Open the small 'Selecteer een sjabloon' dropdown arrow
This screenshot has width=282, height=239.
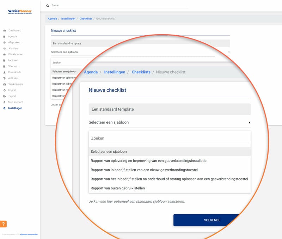[229, 52]
